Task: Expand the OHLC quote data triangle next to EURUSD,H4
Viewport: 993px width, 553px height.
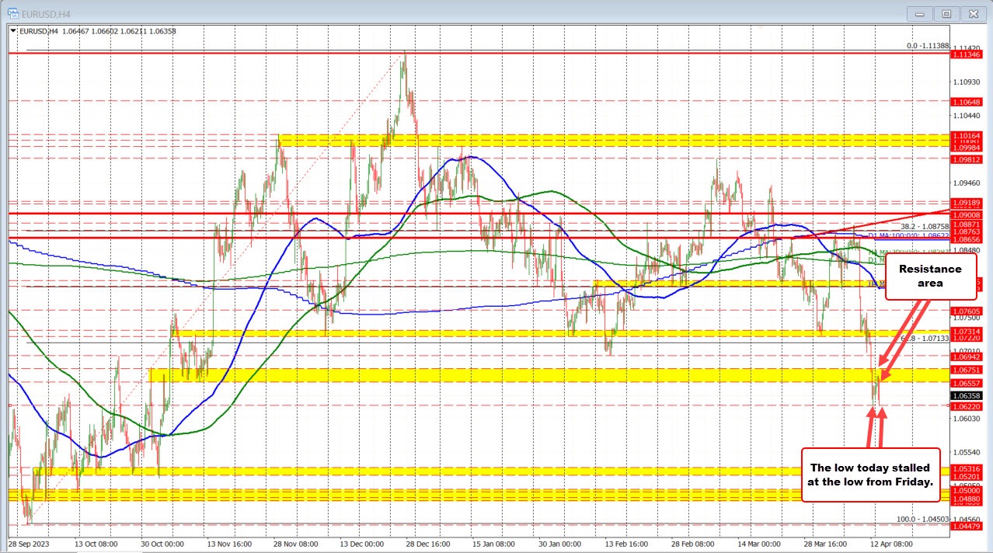Action: (11, 32)
